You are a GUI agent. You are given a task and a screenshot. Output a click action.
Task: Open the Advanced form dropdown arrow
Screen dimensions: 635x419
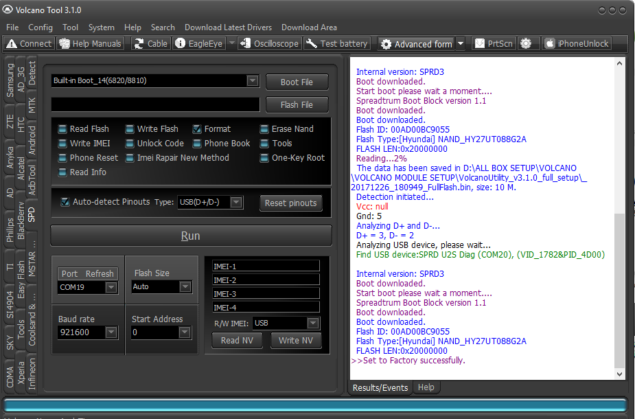point(461,43)
